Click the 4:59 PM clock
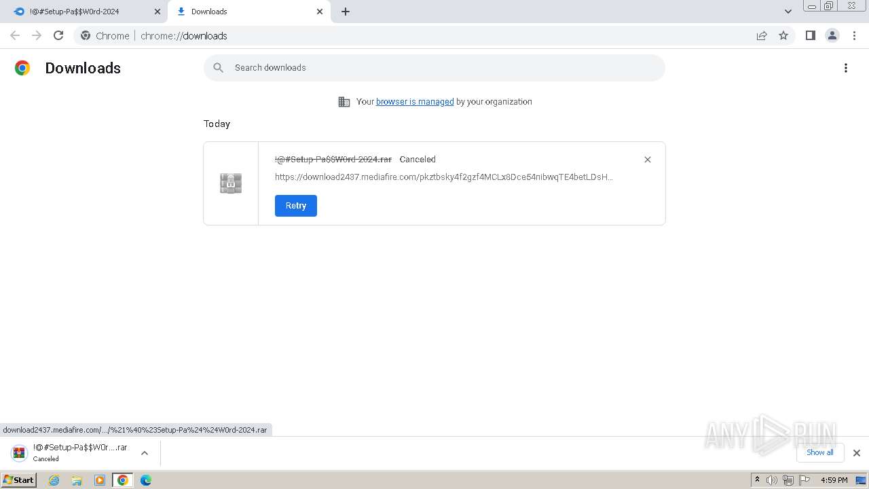 [834, 480]
